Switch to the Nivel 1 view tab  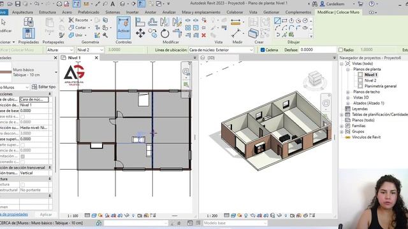point(74,58)
